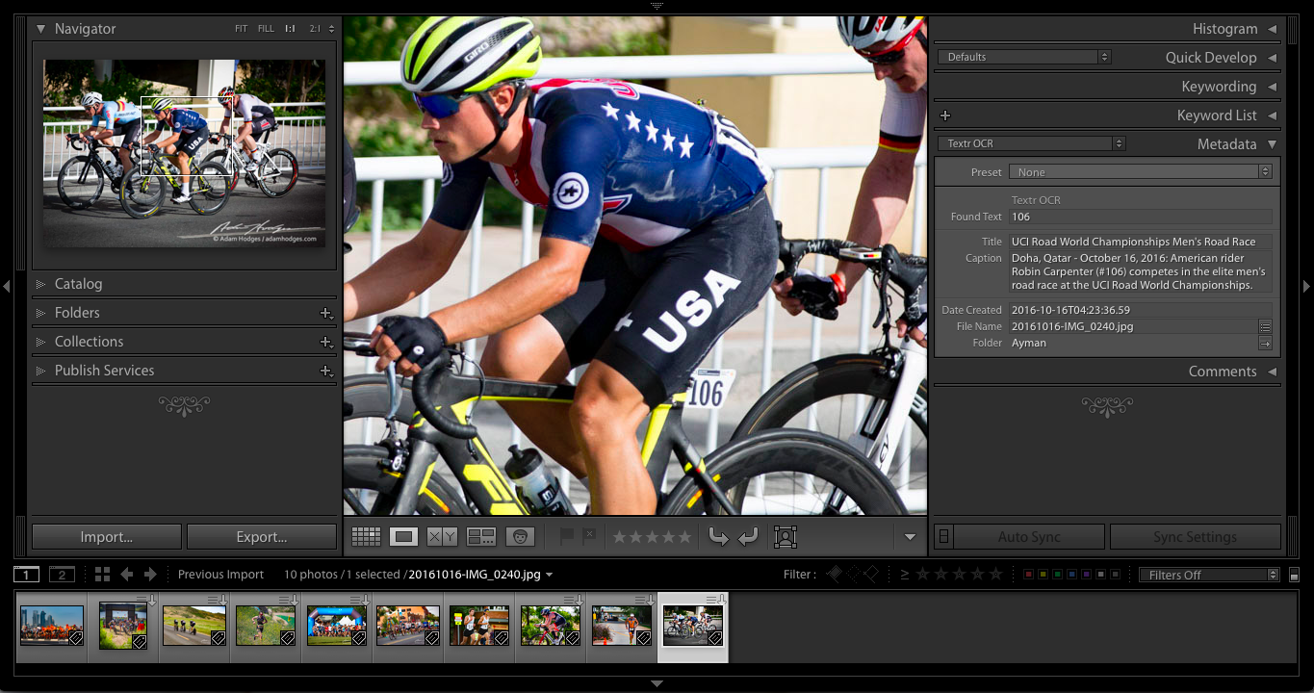The image size is (1314, 693).
Task: Toggle the Auto Sync switch
Action: [x=944, y=537]
